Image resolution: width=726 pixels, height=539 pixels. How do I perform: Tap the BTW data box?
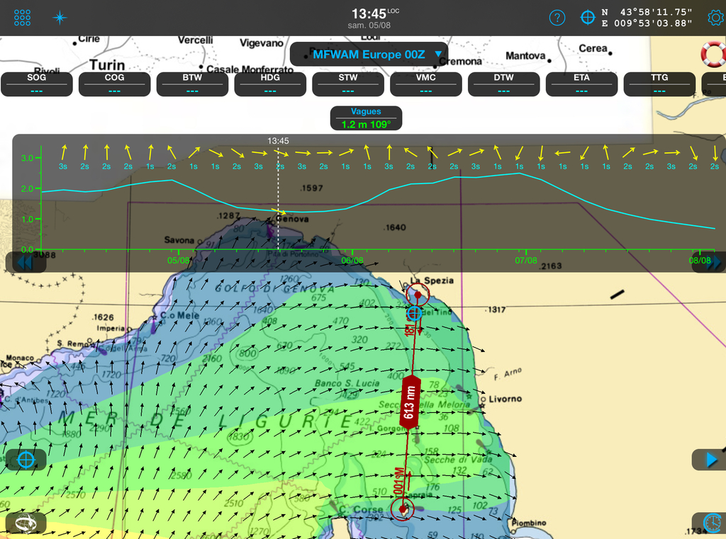click(192, 84)
